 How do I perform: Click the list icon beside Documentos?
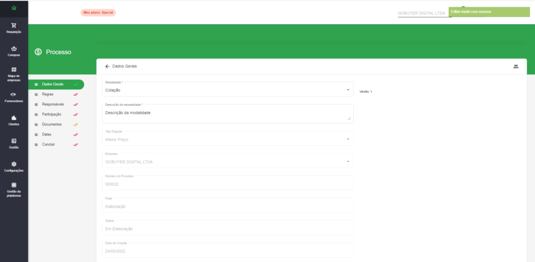click(36, 124)
